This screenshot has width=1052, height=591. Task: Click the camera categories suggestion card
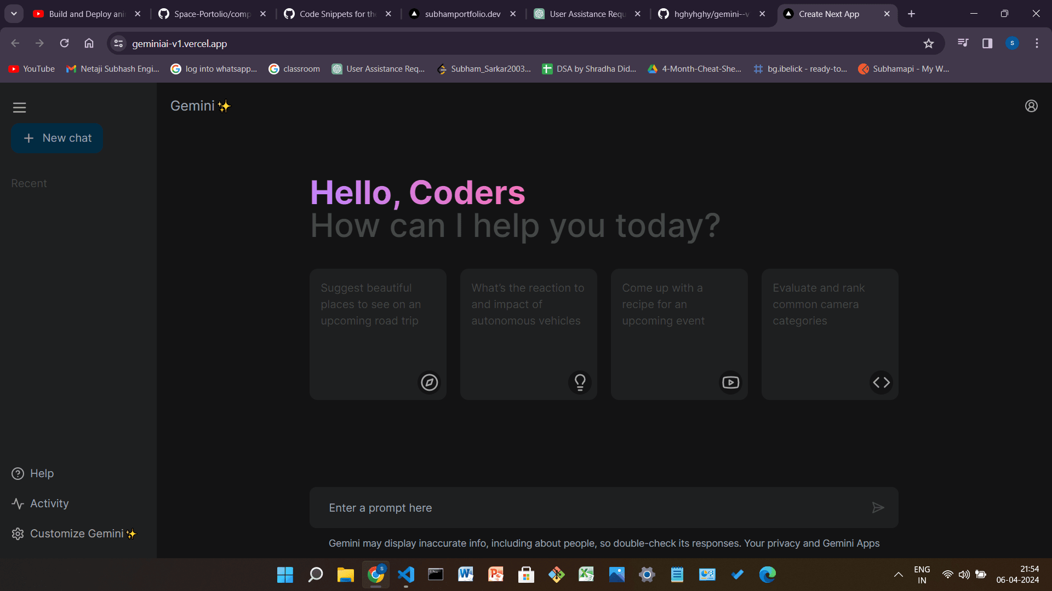[830, 334]
